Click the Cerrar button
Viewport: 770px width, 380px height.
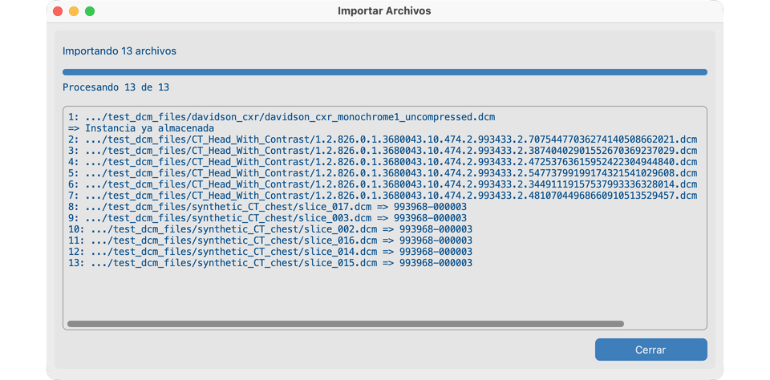(x=650, y=350)
